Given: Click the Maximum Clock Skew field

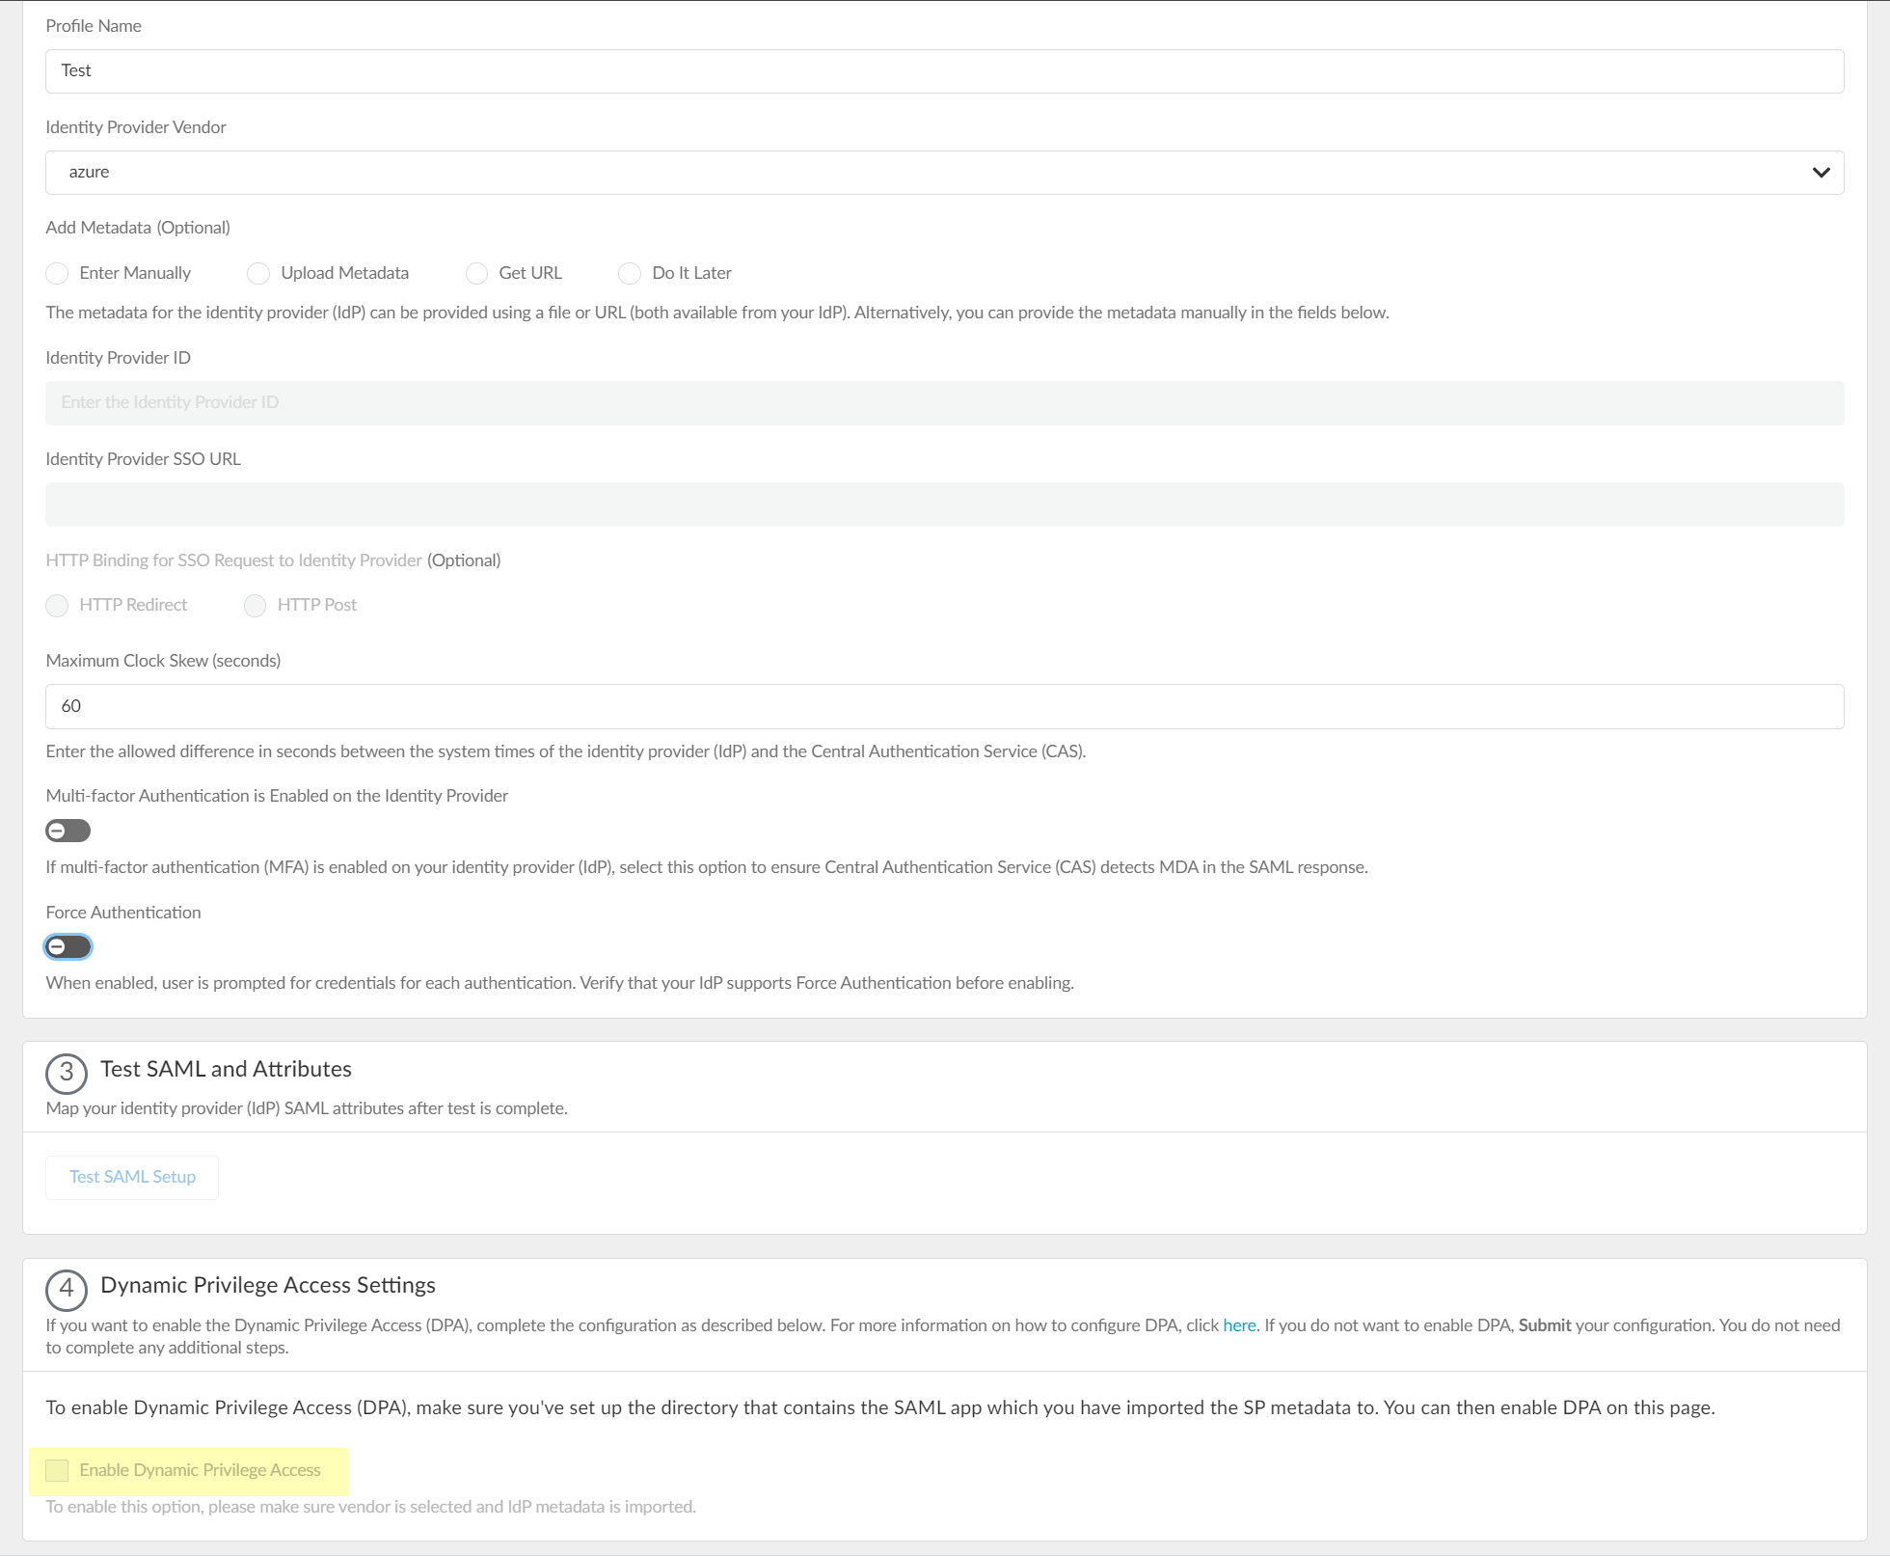Looking at the screenshot, I should [943, 707].
